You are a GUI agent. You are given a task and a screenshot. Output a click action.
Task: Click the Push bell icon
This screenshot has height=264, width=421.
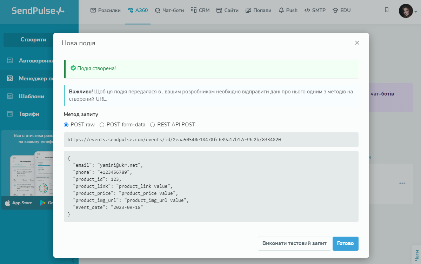[281, 10]
